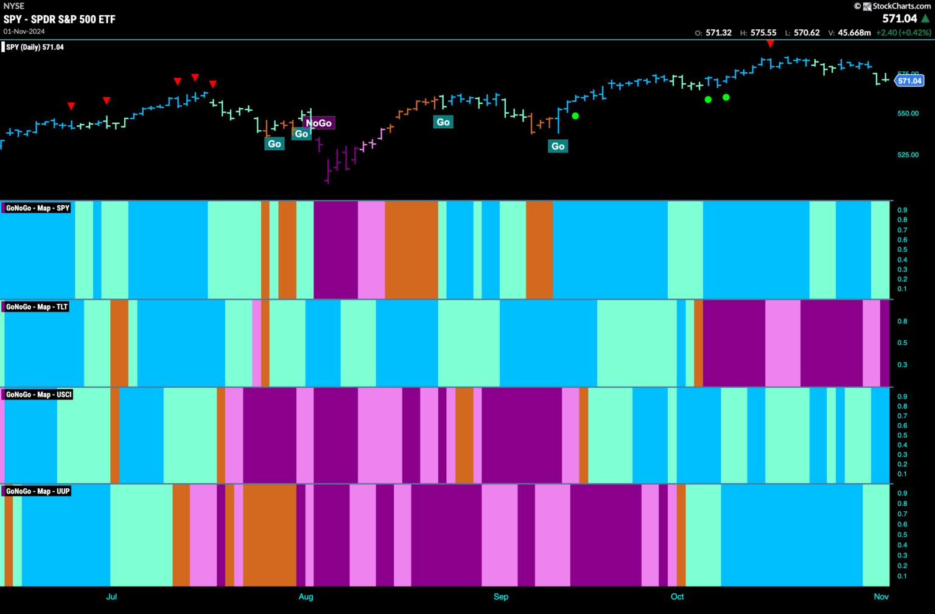Click the rightmost green dot in October
Screen dimensions: 935x614
point(726,97)
